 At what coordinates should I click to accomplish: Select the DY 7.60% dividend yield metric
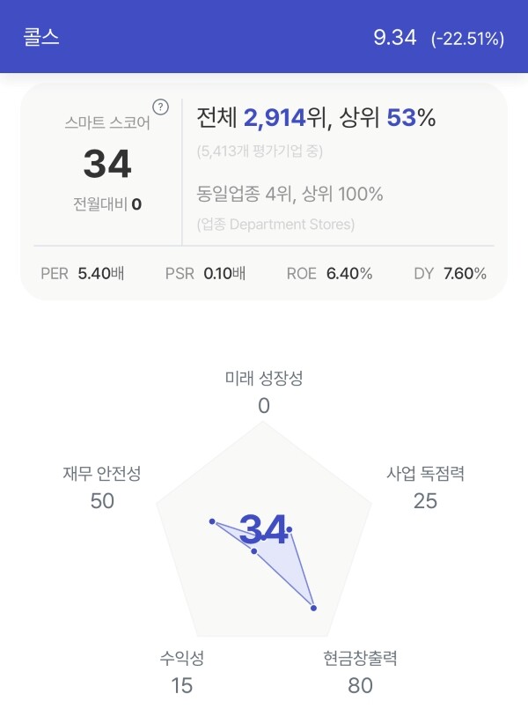[450, 274]
